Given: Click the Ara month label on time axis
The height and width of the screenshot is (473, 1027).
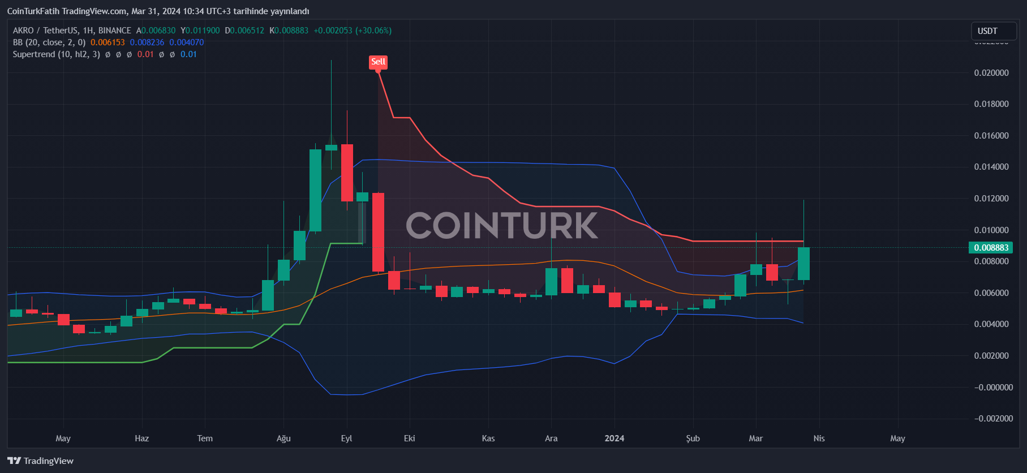Looking at the screenshot, I should click(551, 438).
